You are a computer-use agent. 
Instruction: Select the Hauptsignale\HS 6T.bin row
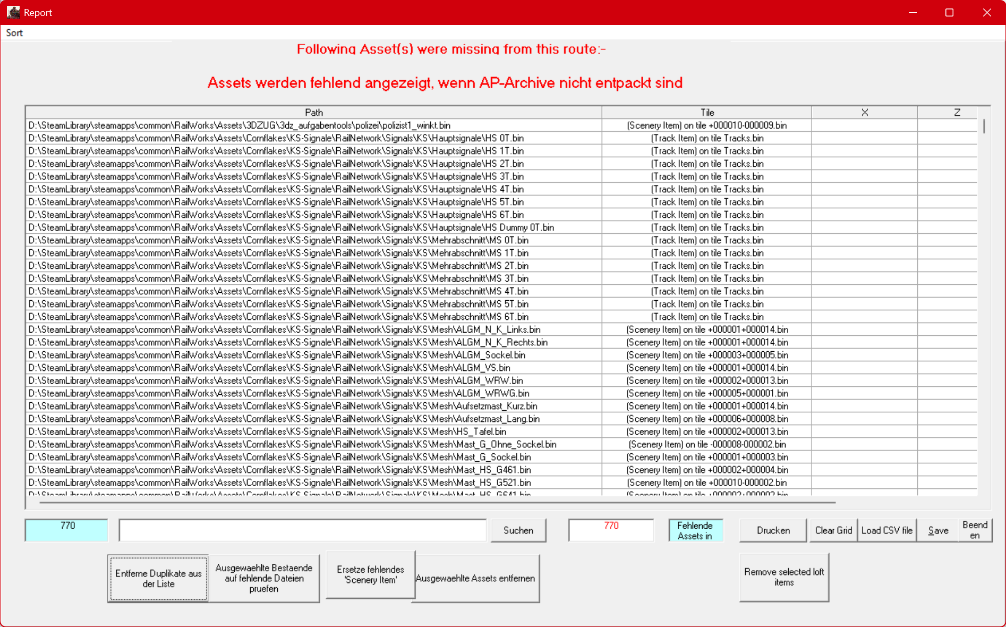[314, 215]
